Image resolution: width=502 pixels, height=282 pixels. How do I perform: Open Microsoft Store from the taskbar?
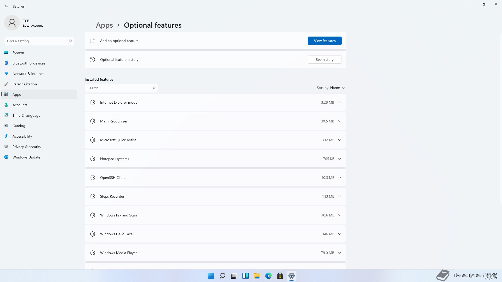point(280,276)
